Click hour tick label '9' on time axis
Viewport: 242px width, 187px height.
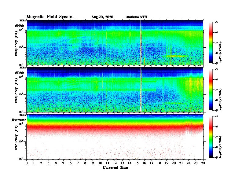[x=93, y=163]
